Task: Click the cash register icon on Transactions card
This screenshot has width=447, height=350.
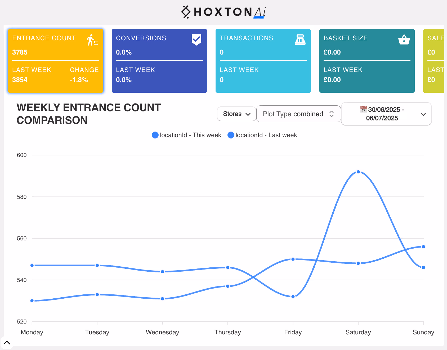Action: tap(300, 39)
